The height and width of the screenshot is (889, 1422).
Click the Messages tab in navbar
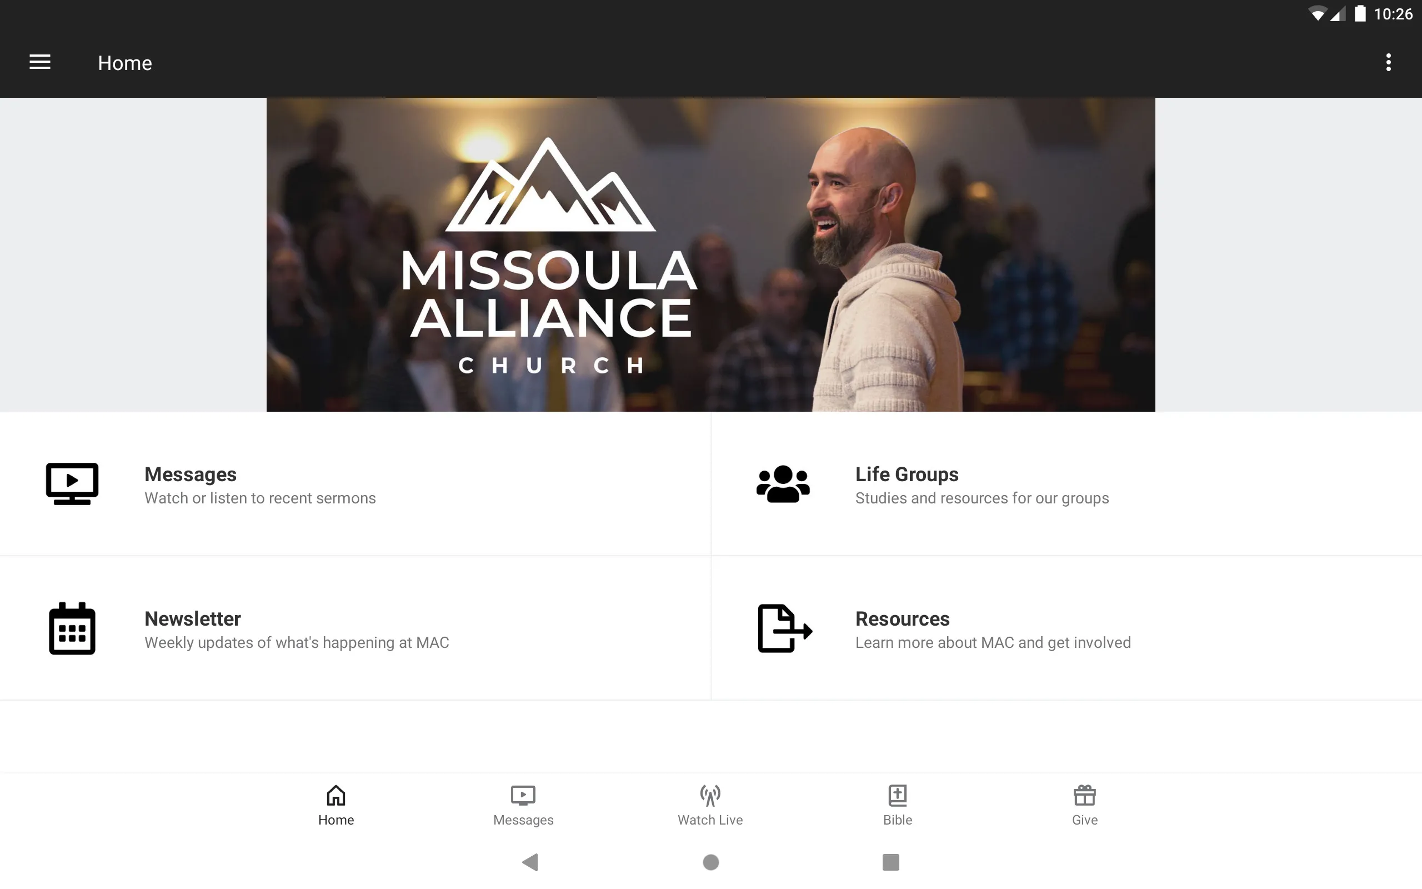(x=522, y=804)
